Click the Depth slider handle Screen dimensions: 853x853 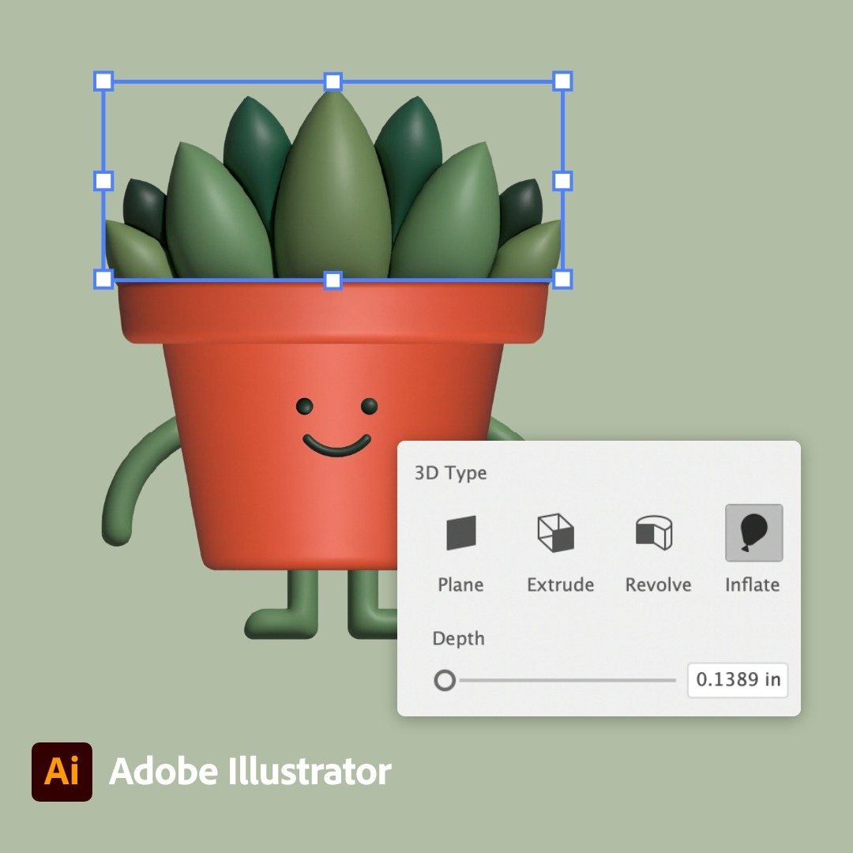click(445, 680)
